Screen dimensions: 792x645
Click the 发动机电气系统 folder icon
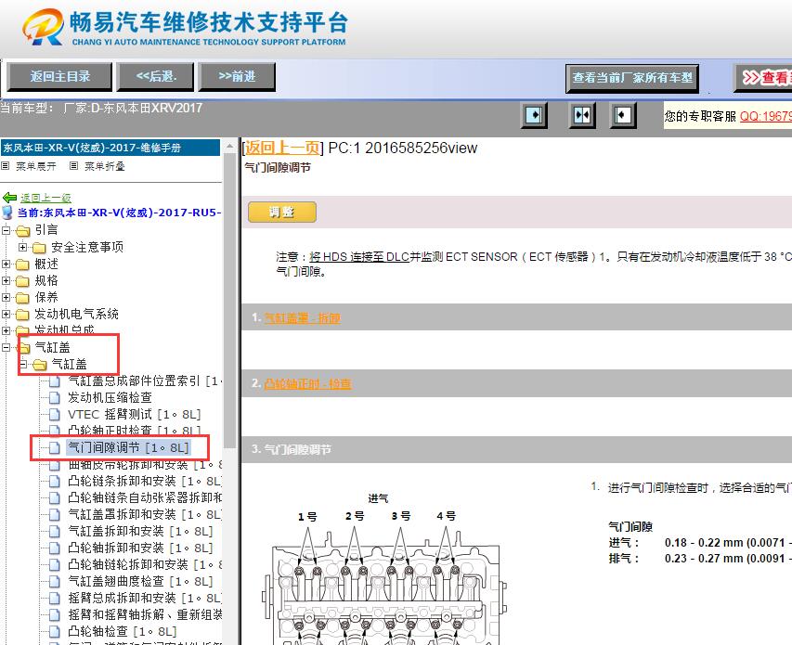[22, 315]
